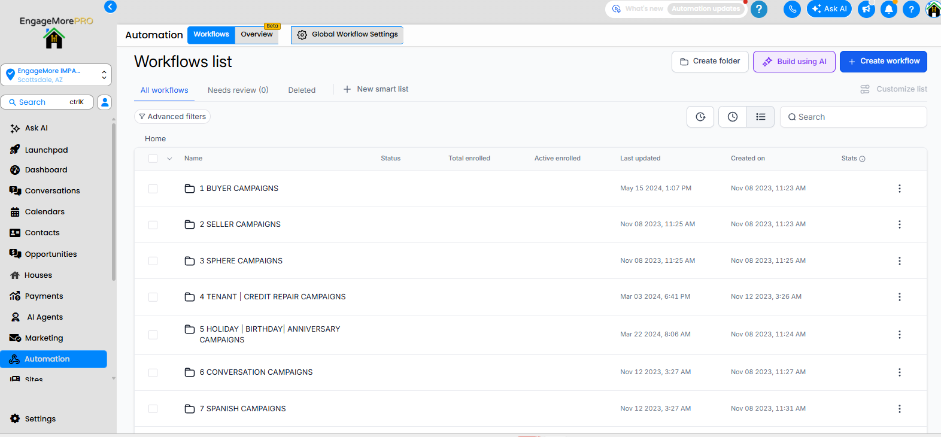Image resolution: width=941 pixels, height=437 pixels.
Task: Click the rightmost help question icon
Action: tap(911, 9)
